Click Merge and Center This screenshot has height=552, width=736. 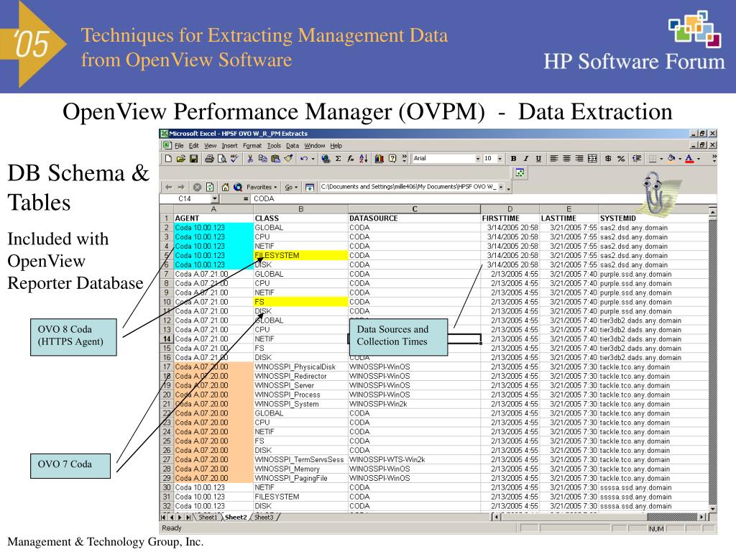[x=592, y=159]
